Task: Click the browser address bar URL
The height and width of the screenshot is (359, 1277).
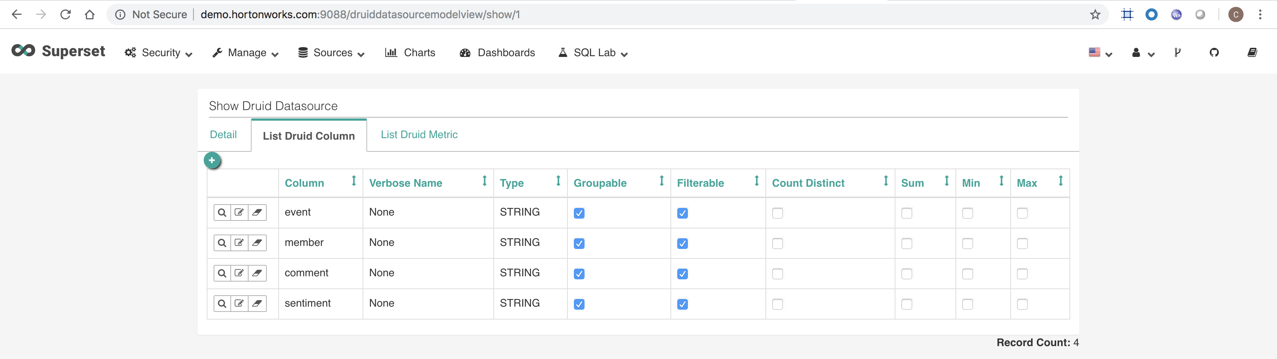Action: [x=360, y=15]
